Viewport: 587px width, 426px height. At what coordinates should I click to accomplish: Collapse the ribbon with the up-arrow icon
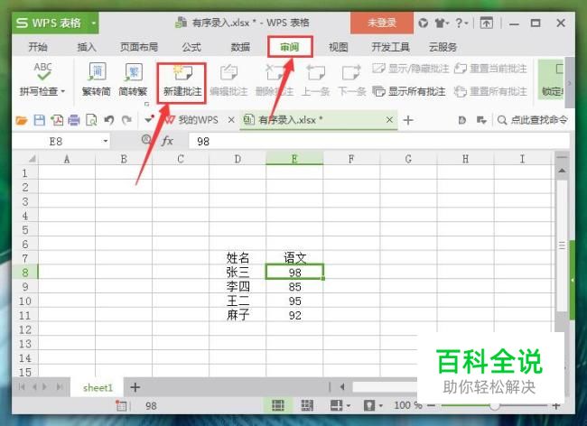point(486,23)
